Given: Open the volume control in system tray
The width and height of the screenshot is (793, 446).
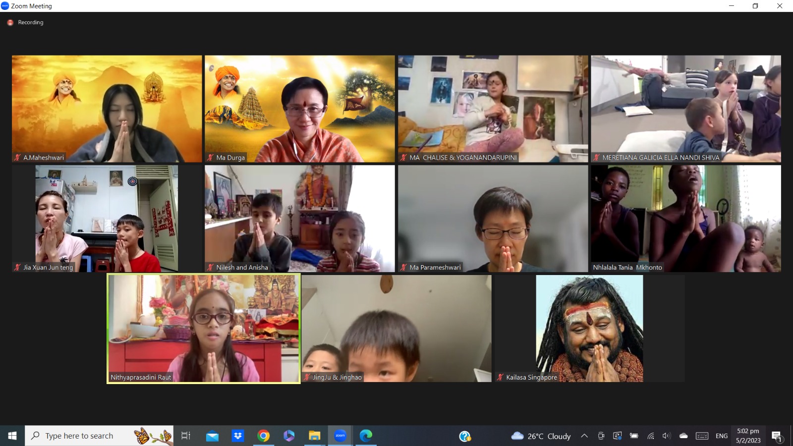Looking at the screenshot, I should [667, 436].
